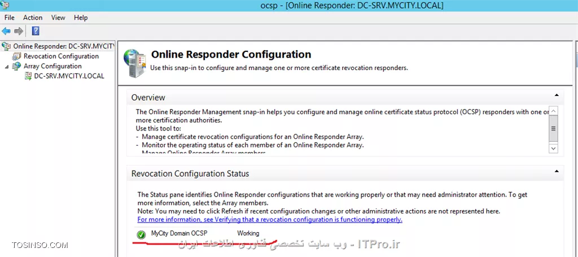Image resolution: width=578 pixels, height=257 pixels.
Task: Click MyCity Domain OCSP status entry
Action: [179, 233]
